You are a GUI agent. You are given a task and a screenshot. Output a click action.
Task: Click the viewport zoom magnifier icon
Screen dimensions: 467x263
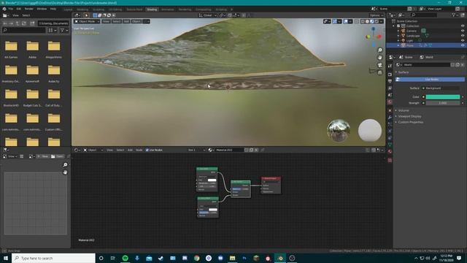tap(379, 50)
